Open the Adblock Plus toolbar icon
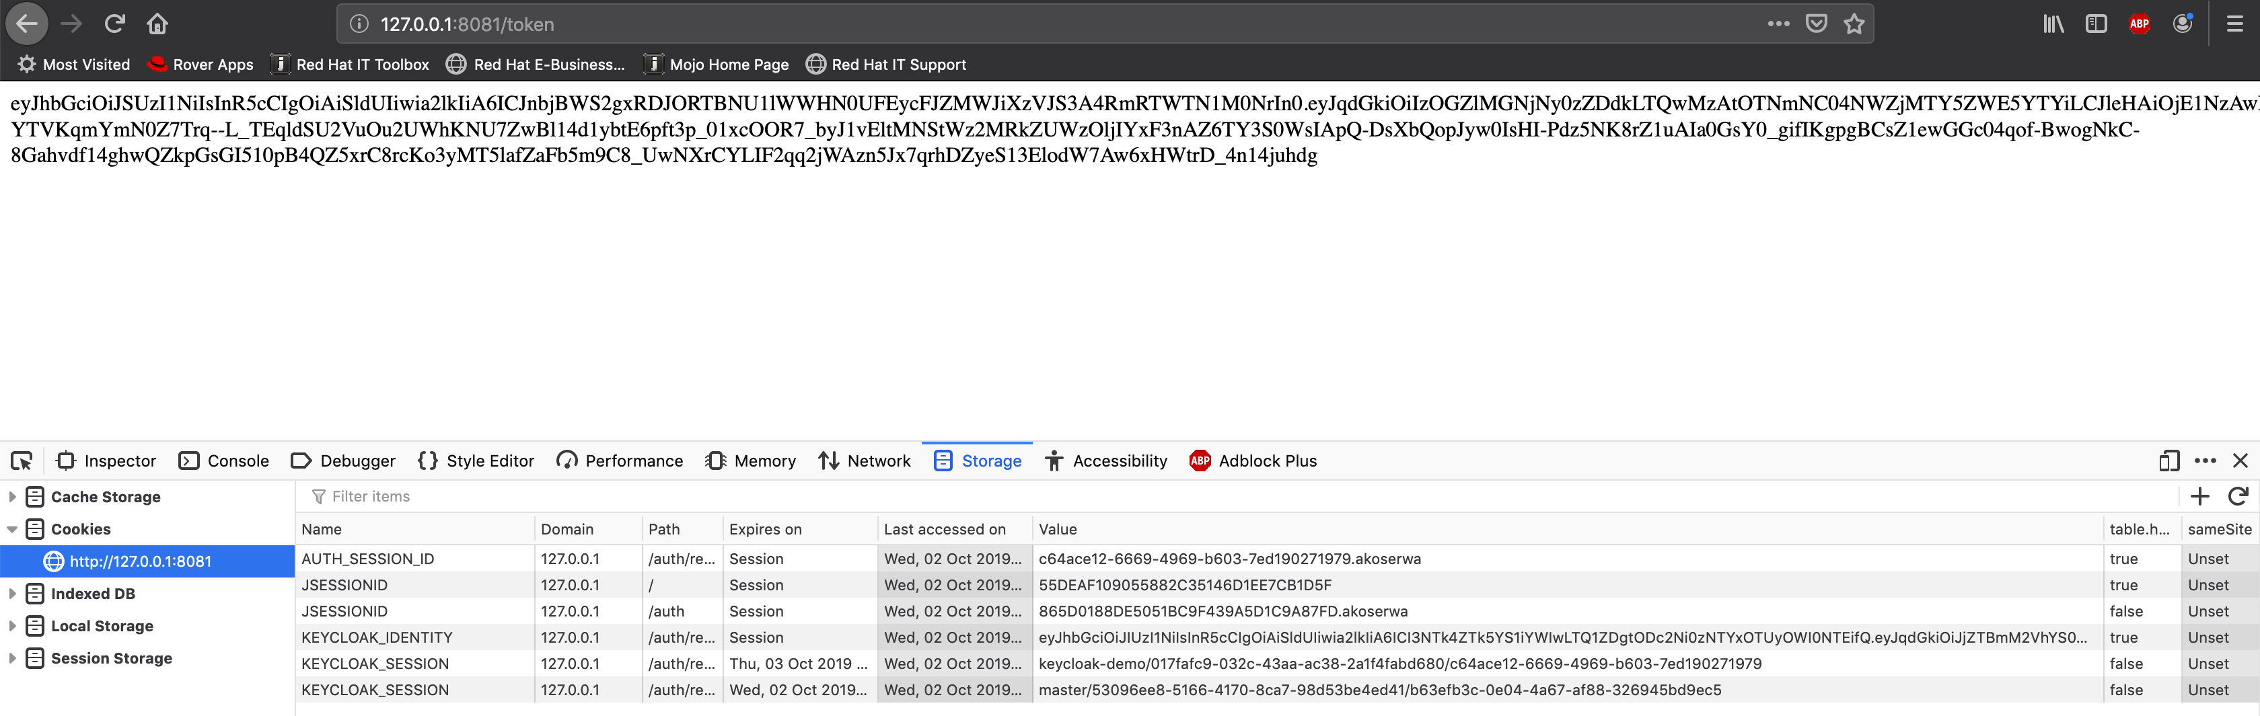 pos(2139,23)
